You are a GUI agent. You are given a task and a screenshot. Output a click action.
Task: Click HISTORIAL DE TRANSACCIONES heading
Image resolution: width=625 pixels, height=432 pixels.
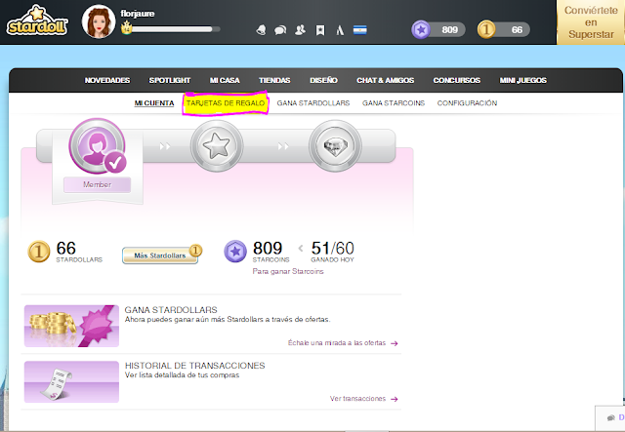(x=195, y=366)
